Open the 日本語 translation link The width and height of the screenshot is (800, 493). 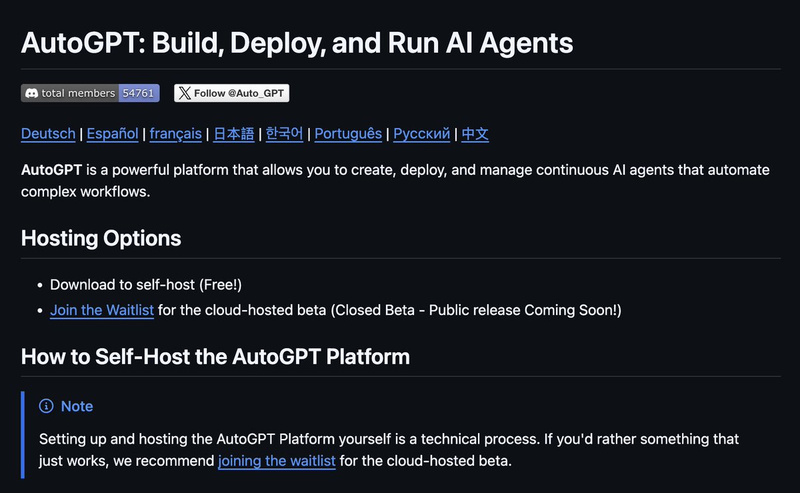[233, 133]
